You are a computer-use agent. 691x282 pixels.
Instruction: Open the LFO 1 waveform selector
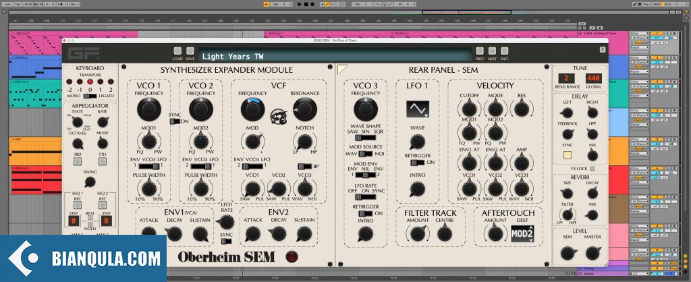[x=417, y=109]
